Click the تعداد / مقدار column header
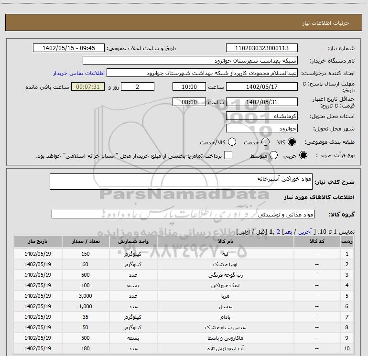 coord(86,242)
